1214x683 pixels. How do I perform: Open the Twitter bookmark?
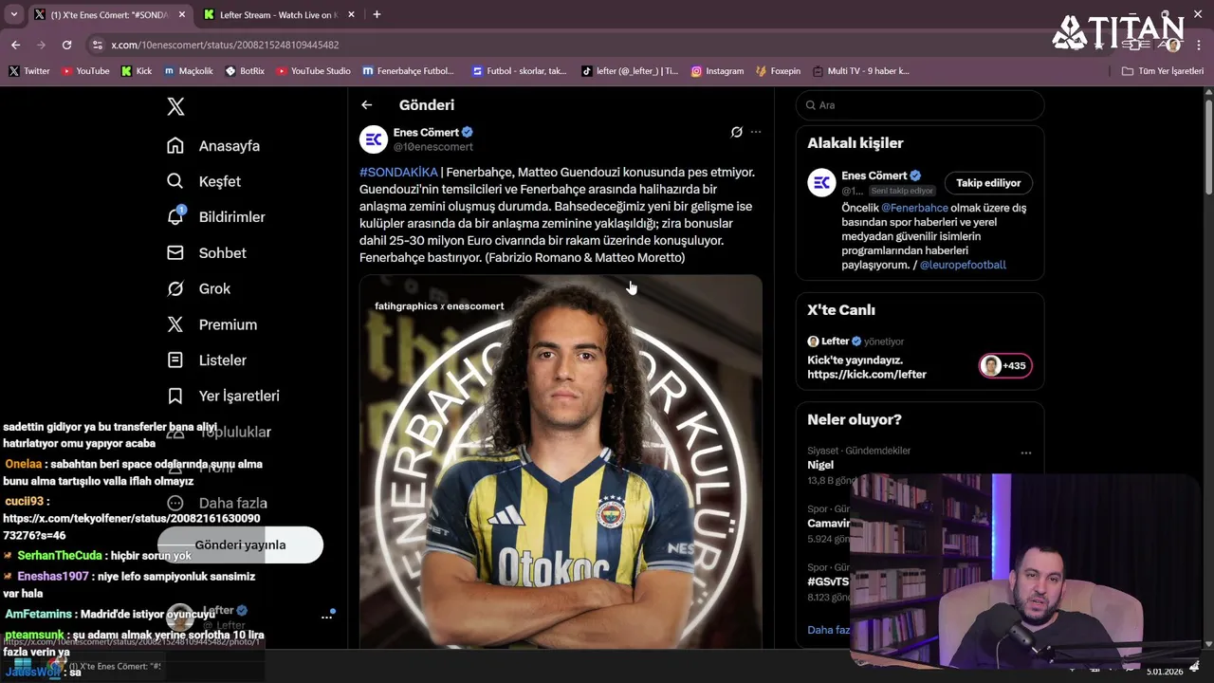click(x=28, y=71)
